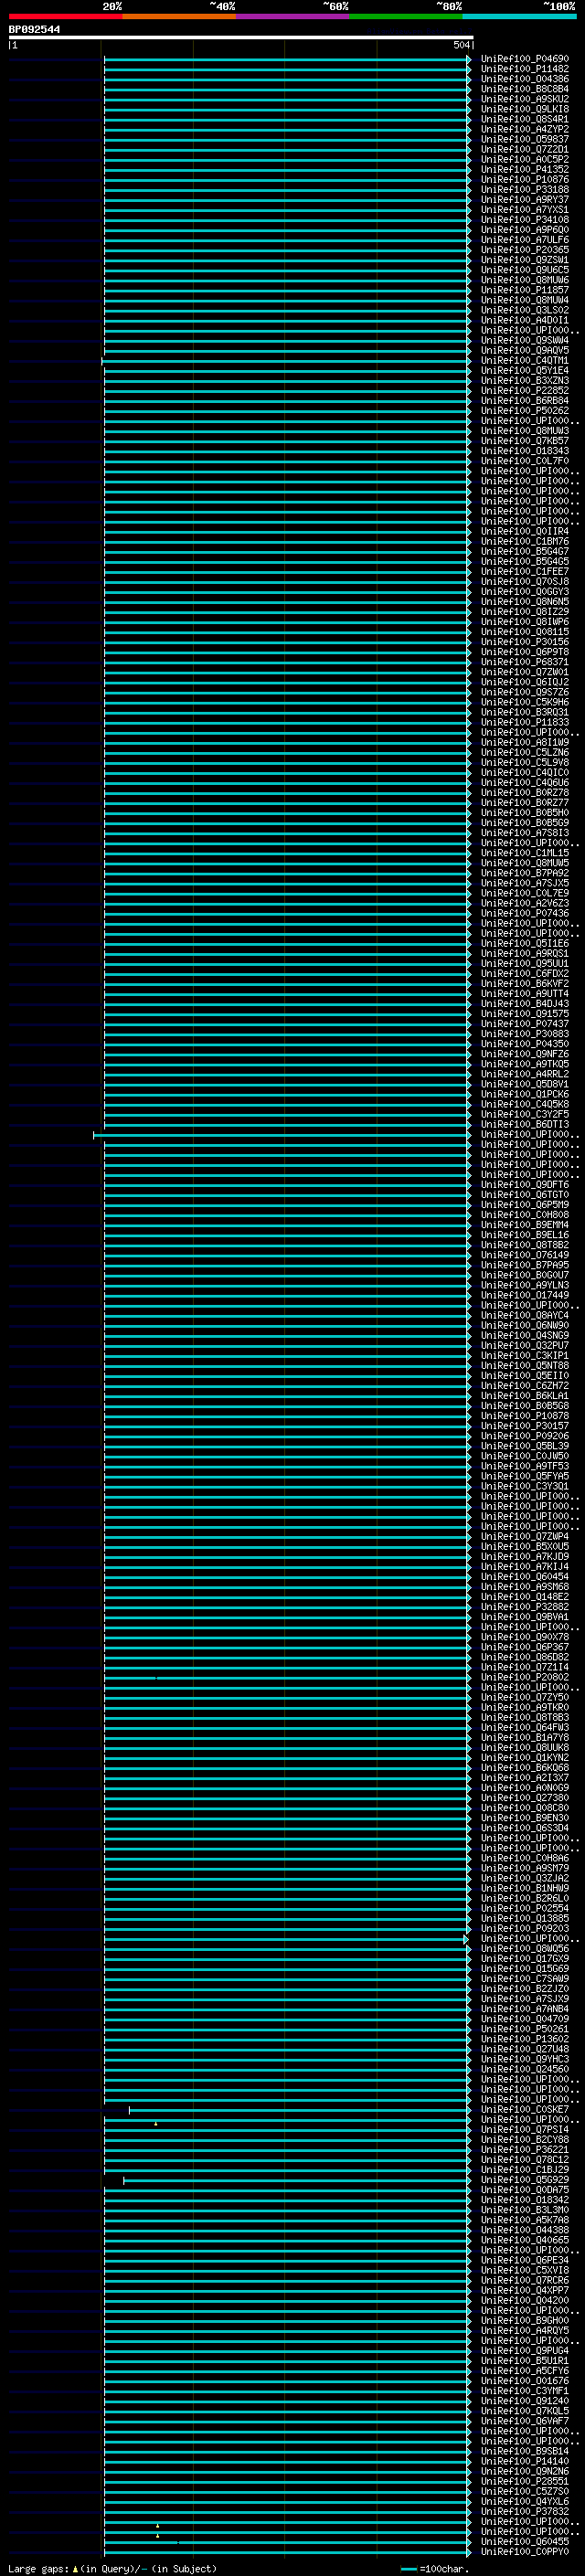This screenshot has width=585, height=2576.
Task: Select hit label UniRef100_P14140
Action: 525,2460
